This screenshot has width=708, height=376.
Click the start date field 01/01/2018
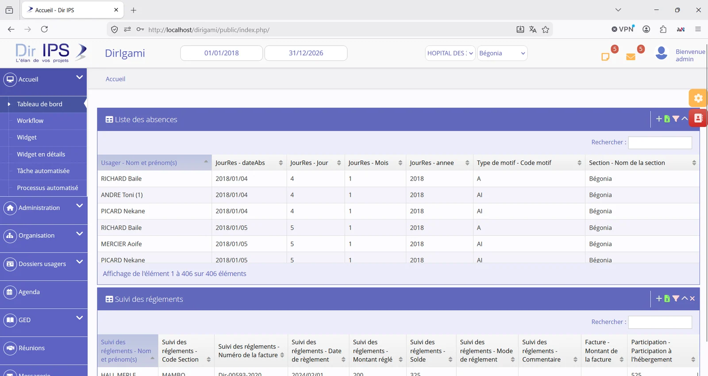(221, 53)
